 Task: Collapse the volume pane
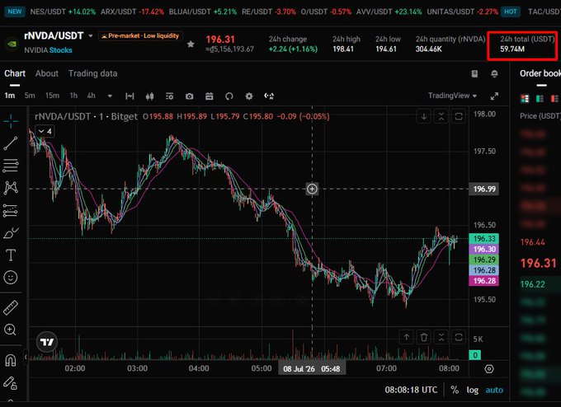pyautogui.click(x=441, y=337)
